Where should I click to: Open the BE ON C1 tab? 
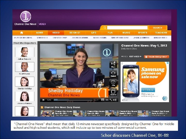[75, 33]
